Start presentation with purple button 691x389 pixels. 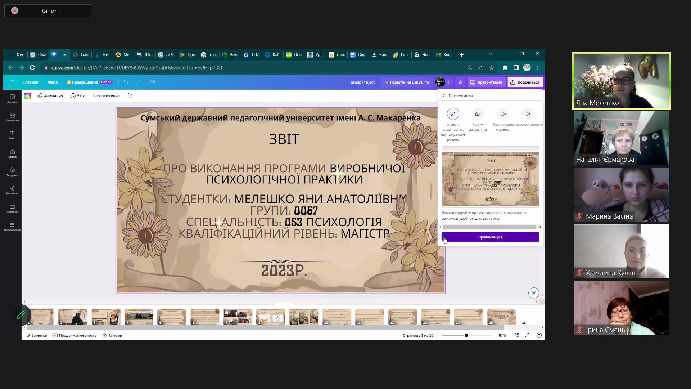click(490, 237)
